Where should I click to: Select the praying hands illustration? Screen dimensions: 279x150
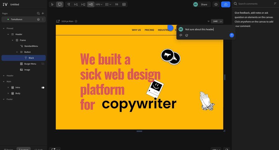207,101
